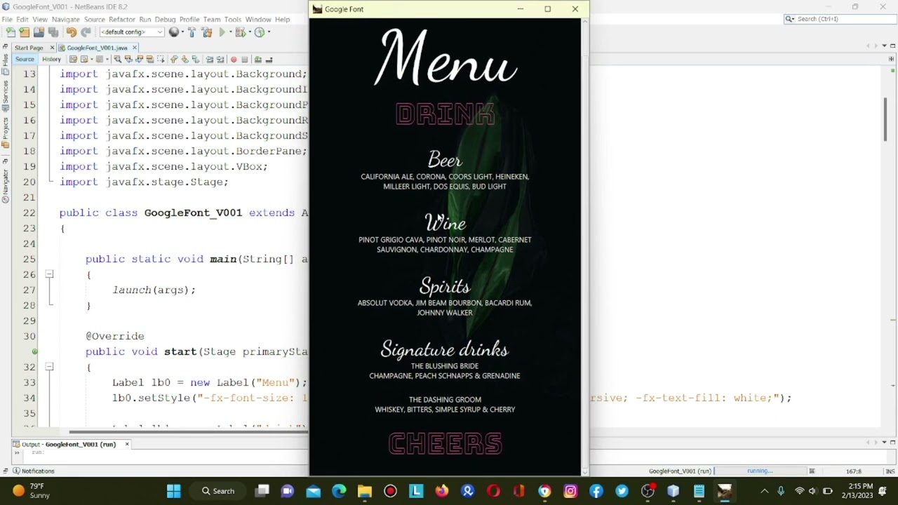Open the Run Project dropdown arrow
Screen dimensions: 898x505
coord(231,32)
